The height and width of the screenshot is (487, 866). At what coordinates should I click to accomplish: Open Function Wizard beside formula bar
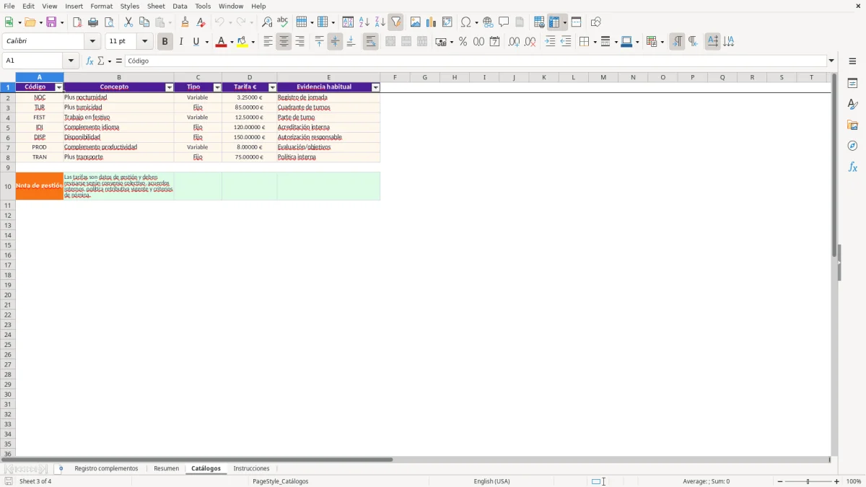[x=89, y=61]
